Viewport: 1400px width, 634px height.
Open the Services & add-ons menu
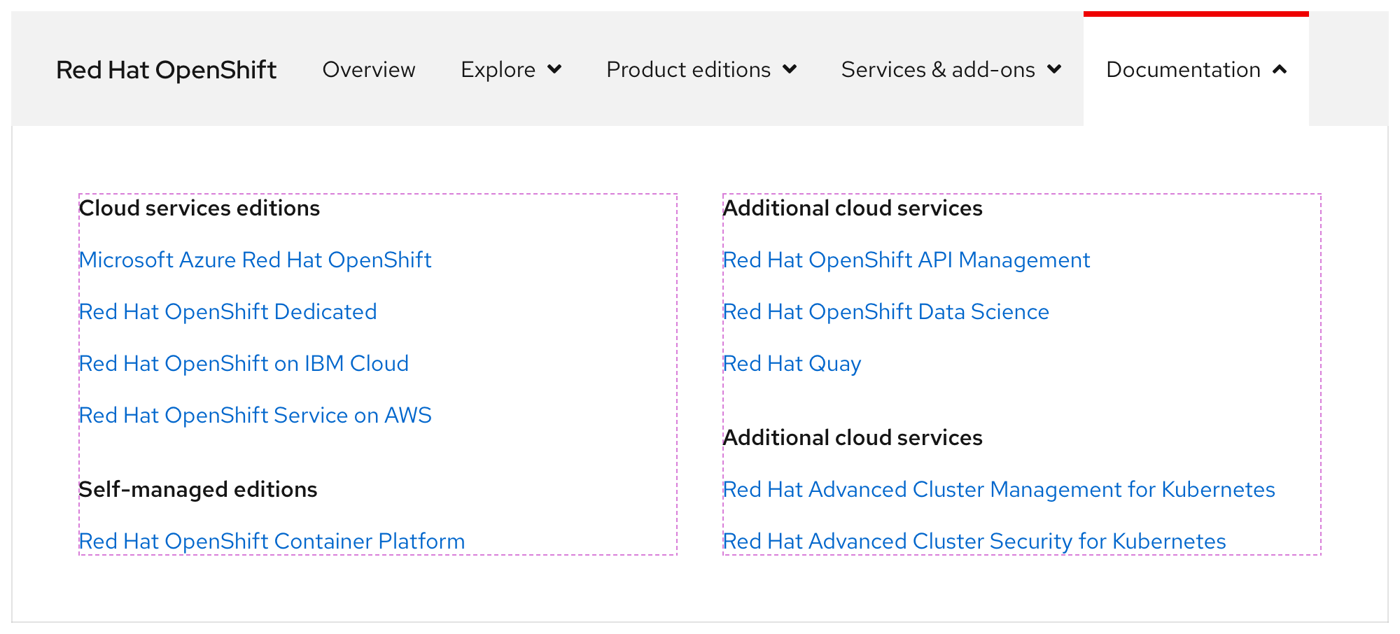937,70
